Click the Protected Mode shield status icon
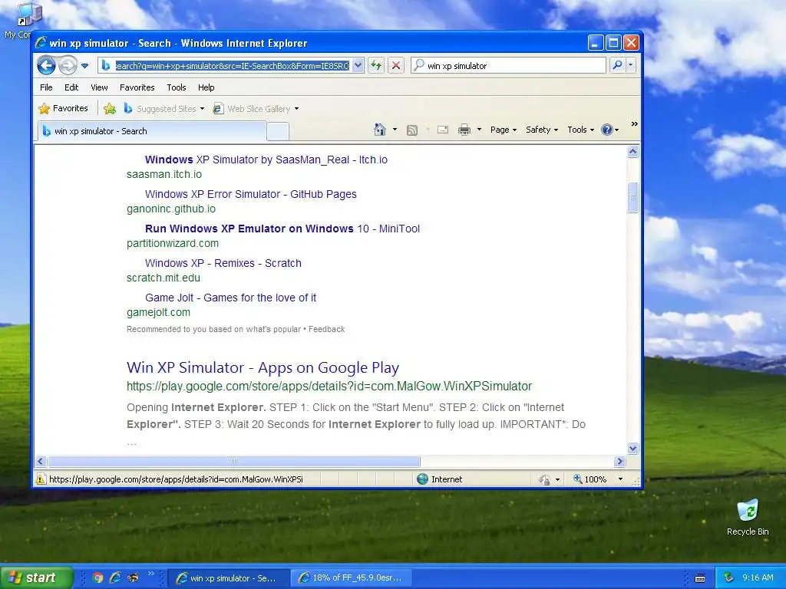 coord(544,480)
